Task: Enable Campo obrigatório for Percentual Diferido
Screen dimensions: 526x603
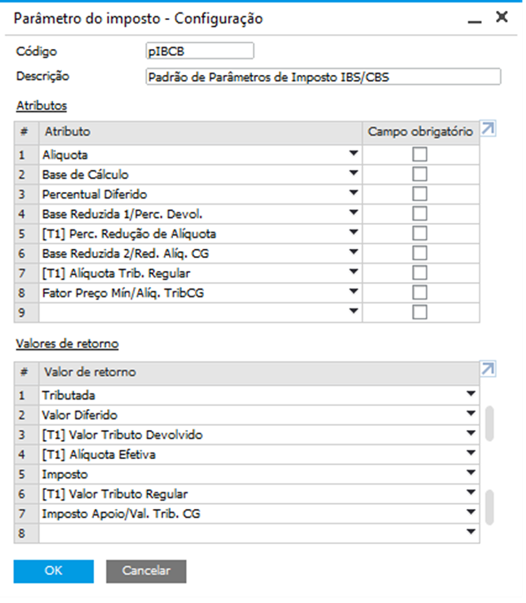Action: (x=420, y=194)
